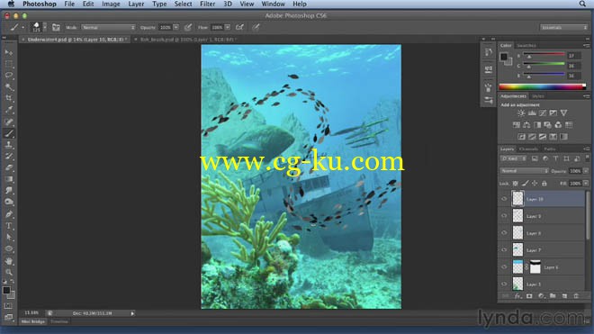Select the Clone Stamp tool
The height and width of the screenshot is (334, 594).
tap(9, 144)
